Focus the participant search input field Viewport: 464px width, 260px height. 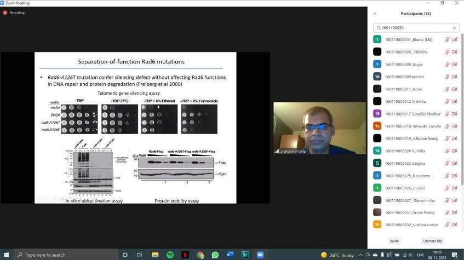[x=416, y=28]
